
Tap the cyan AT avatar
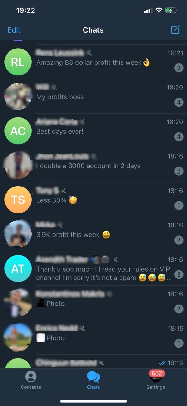point(18,268)
